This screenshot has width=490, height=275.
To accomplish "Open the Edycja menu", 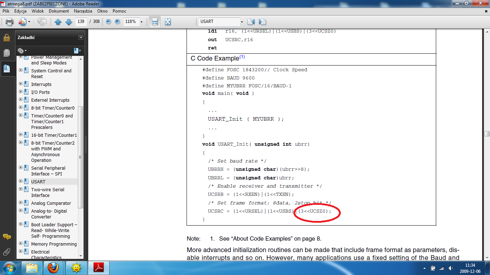I will (20, 11).
